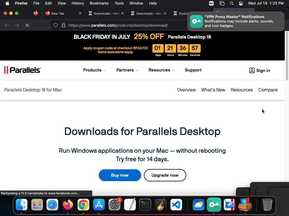This screenshot has height=216, width=289.
Task: Open the Trash in the dock
Action: click(267, 204)
